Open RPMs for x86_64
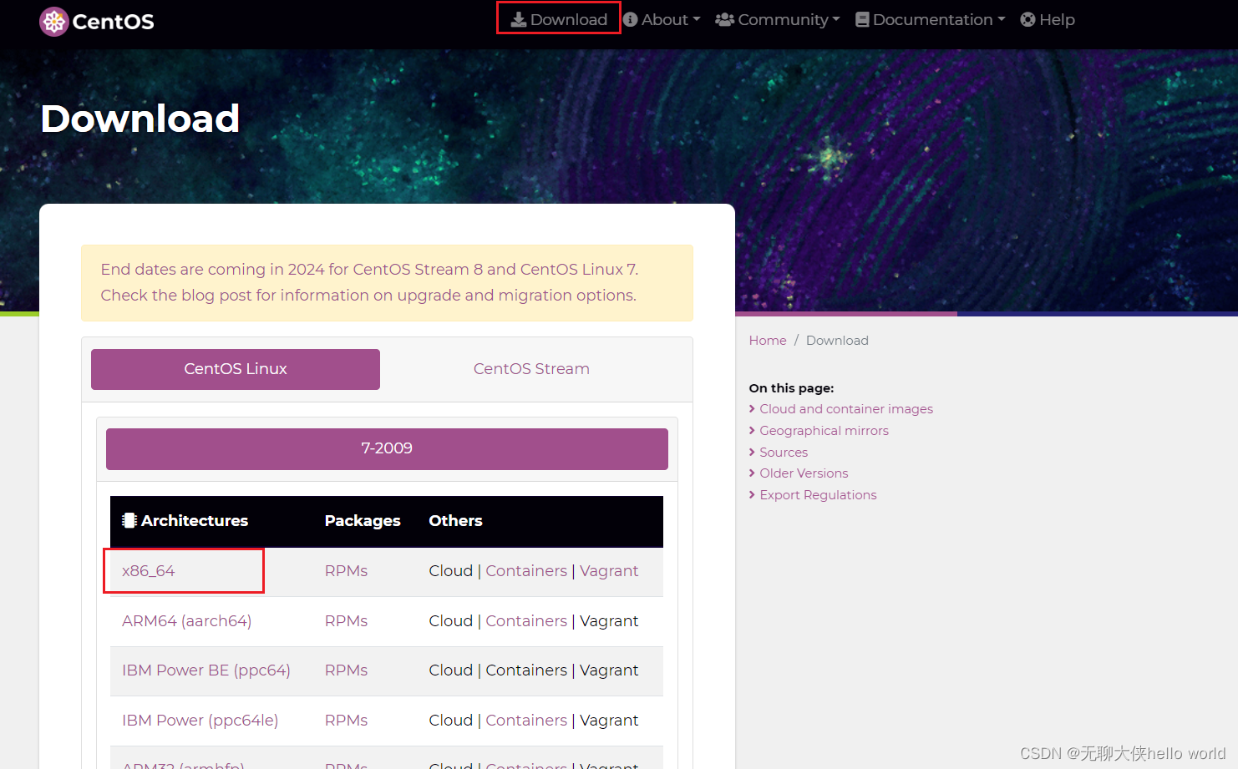 click(x=346, y=571)
